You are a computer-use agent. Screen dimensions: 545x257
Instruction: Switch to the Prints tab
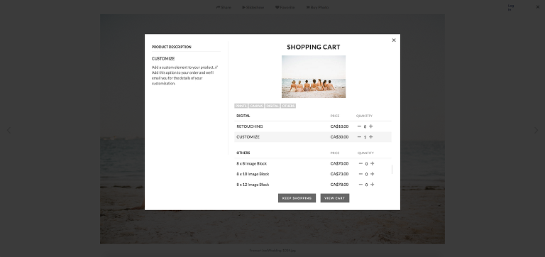(x=241, y=106)
